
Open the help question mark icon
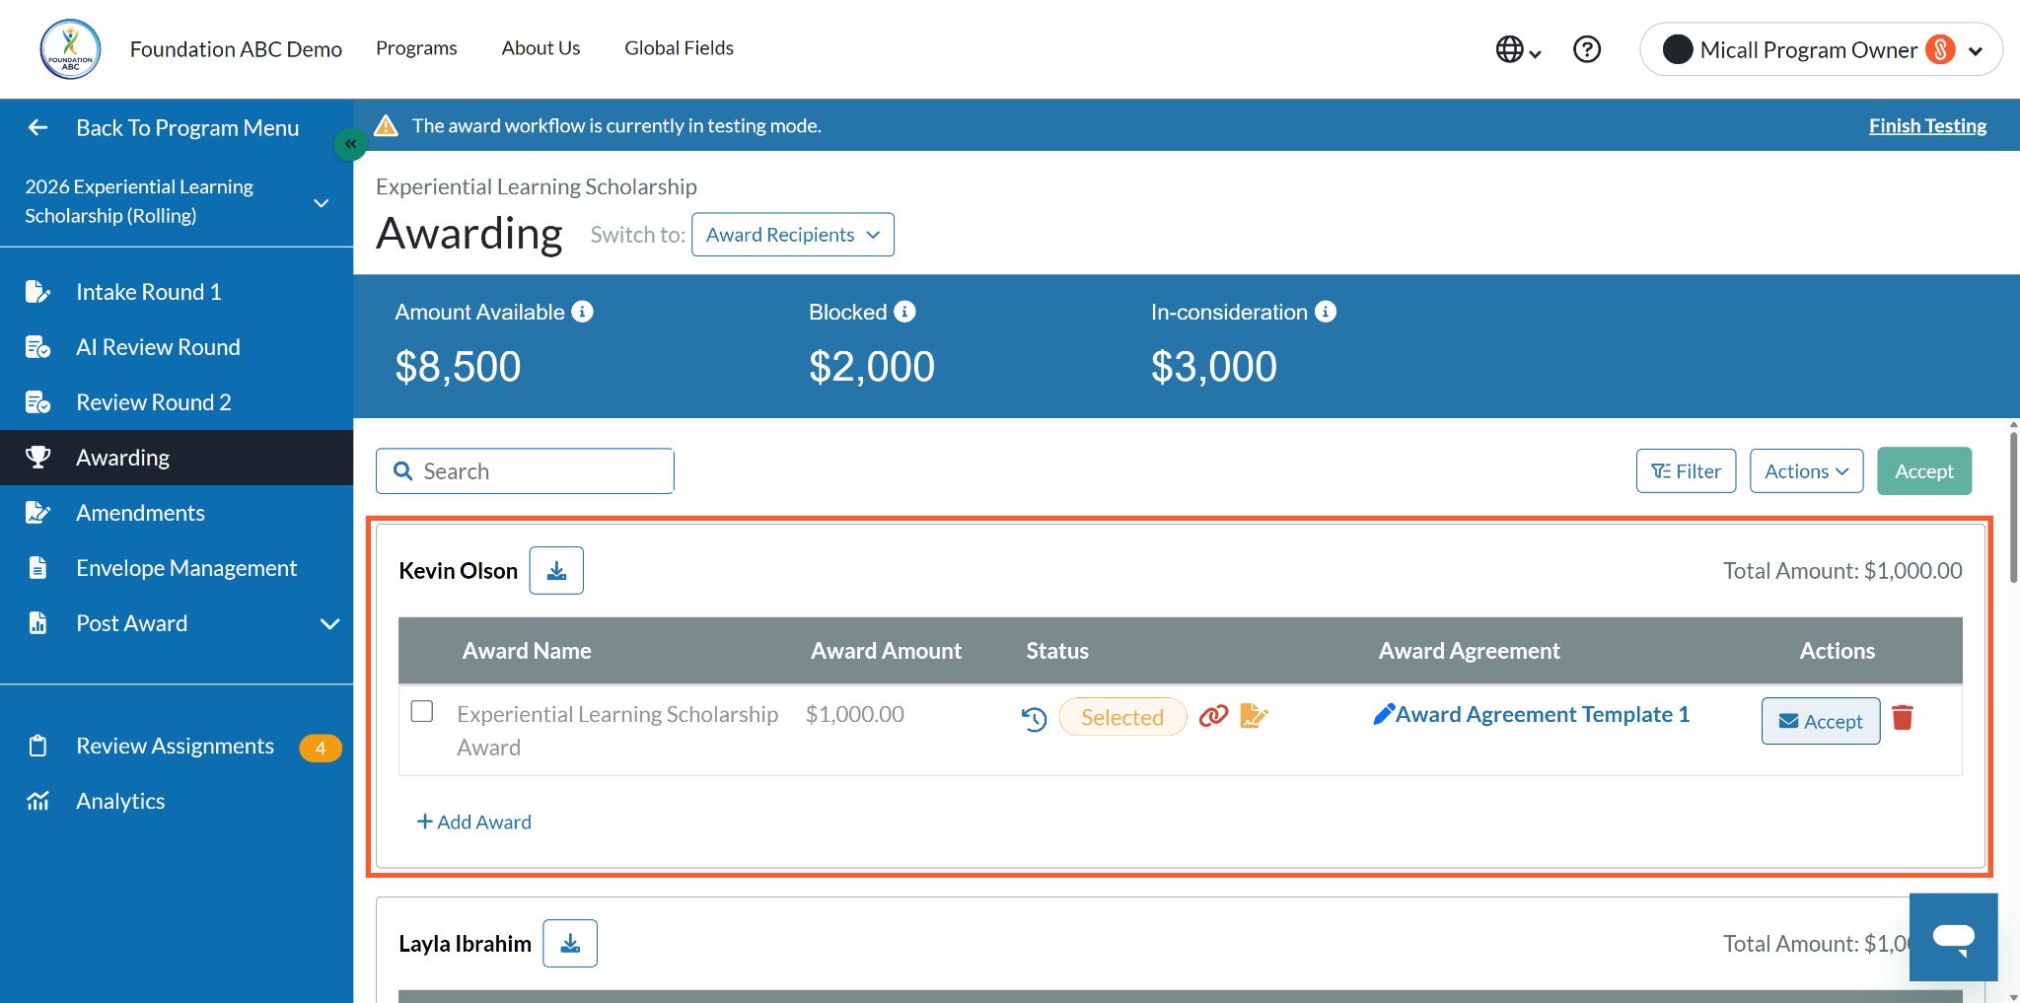pos(1587,49)
